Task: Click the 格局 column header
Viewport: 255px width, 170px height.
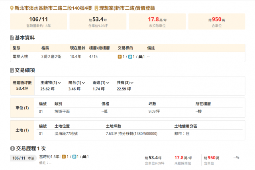Action: [45, 48]
